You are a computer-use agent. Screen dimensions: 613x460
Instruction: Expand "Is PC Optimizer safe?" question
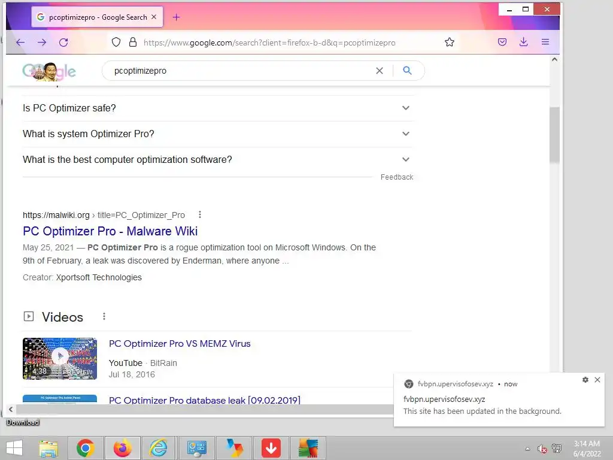[218, 108]
